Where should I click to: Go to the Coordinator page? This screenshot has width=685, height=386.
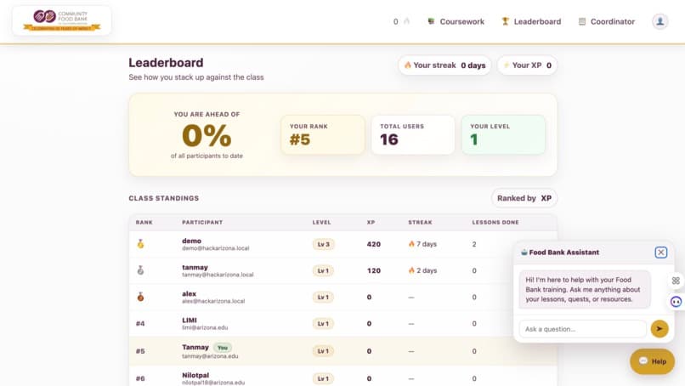(x=606, y=21)
